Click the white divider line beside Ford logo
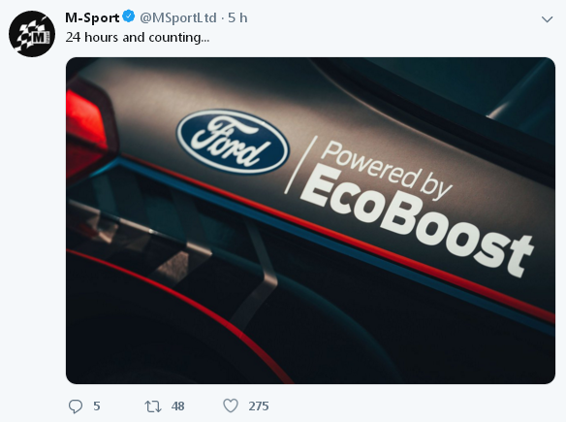This screenshot has height=422, width=566. tap(300, 165)
